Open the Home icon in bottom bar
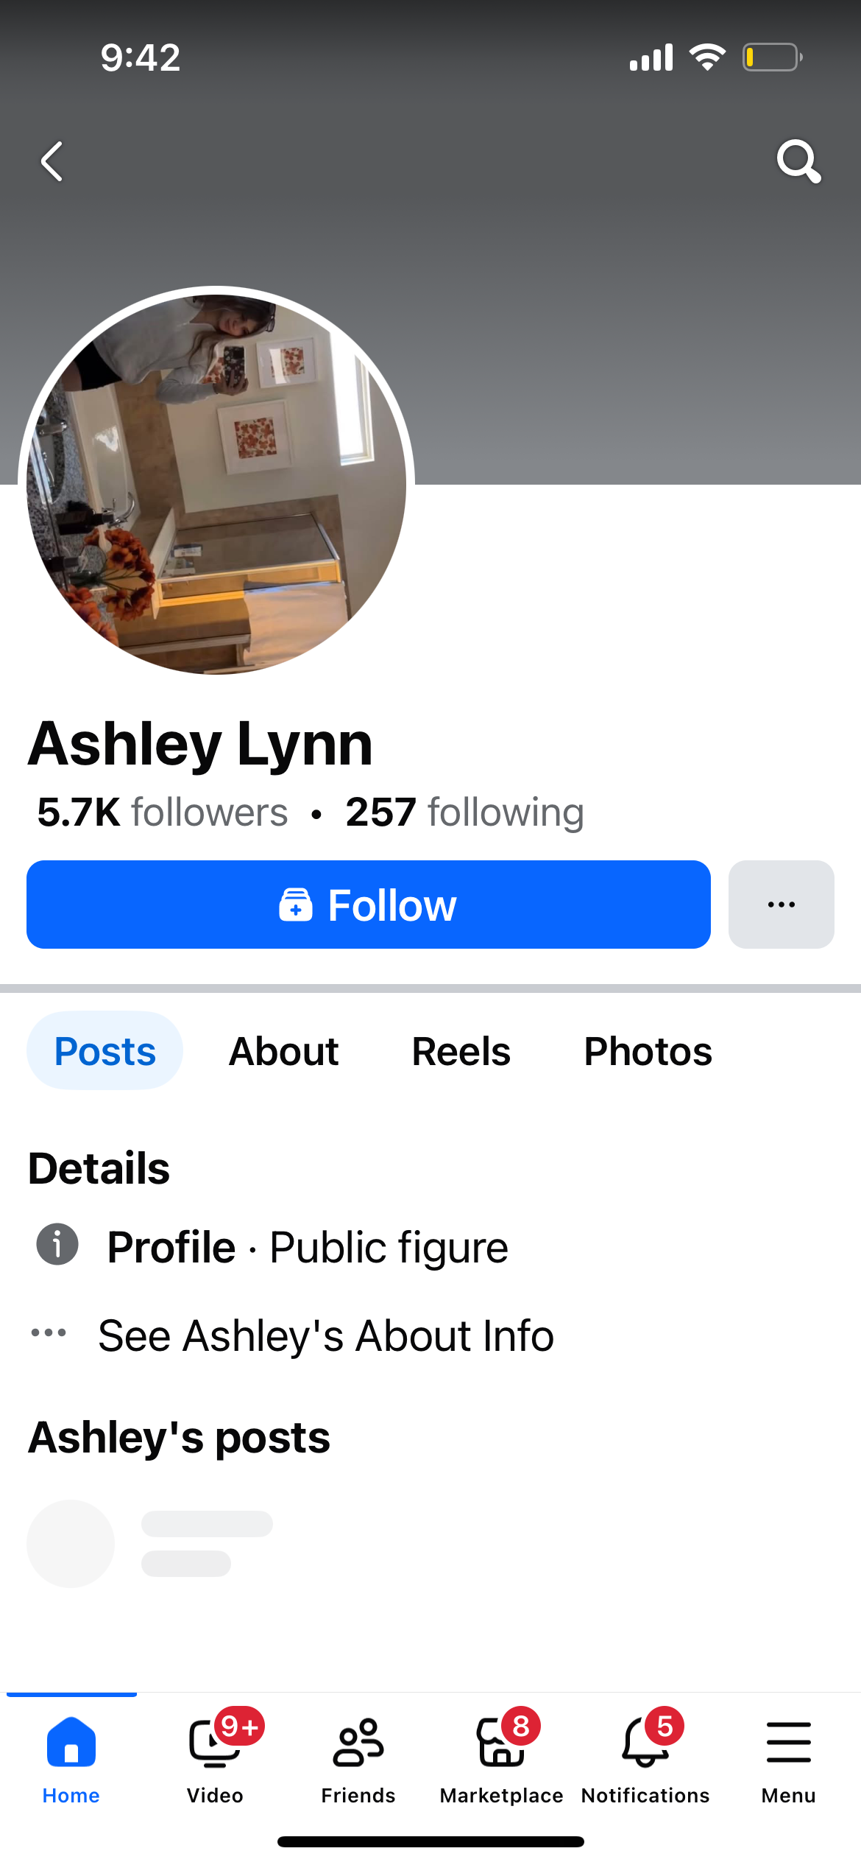This screenshot has height=1865, width=861. point(71,1741)
